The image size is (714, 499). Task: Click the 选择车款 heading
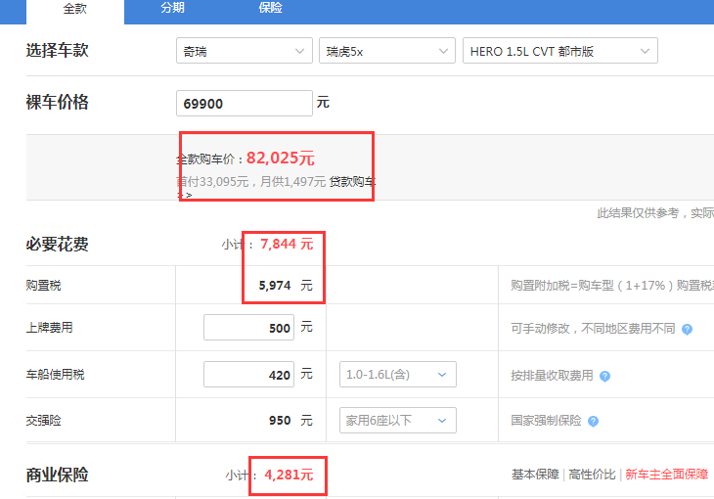(x=57, y=50)
